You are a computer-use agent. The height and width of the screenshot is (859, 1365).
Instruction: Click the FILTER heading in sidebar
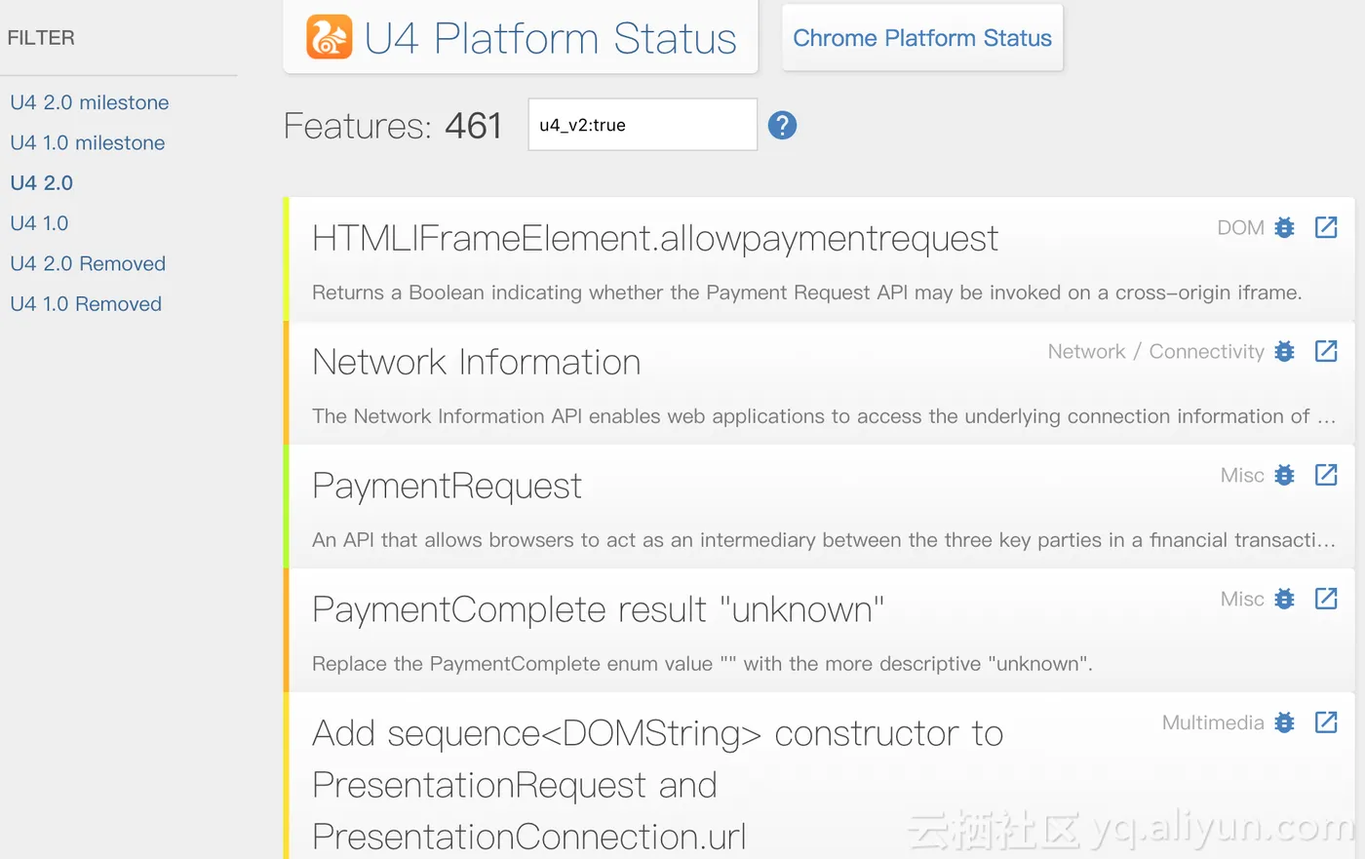(x=41, y=38)
